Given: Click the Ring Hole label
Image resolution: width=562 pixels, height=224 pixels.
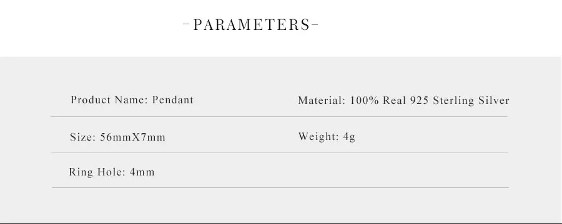Looking at the screenshot, I should (x=97, y=172).
